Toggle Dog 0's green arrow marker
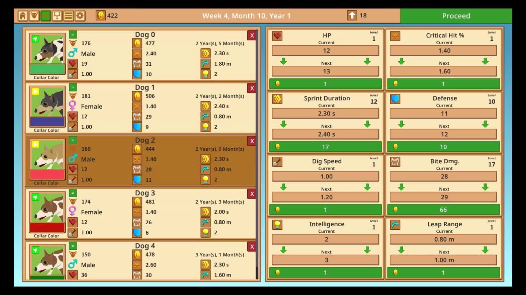Screen dimensions: 526x295 pyautogui.click(x=36, y=39)
